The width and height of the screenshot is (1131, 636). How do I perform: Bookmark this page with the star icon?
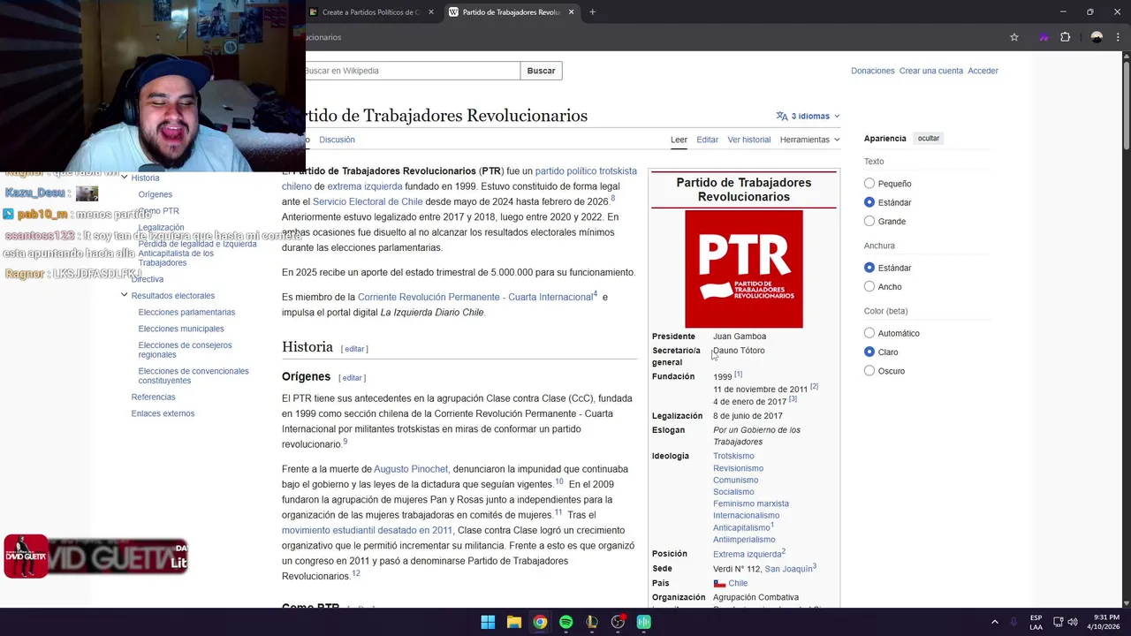pos(1014,37)
